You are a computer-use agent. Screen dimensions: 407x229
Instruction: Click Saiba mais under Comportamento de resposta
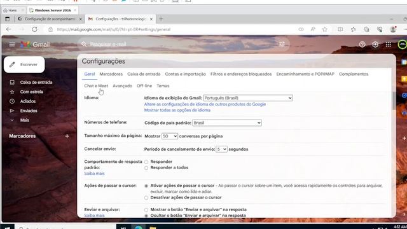tap(94, 174)
